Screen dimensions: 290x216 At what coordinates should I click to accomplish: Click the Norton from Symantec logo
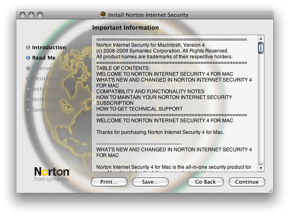tap(52, 174)
